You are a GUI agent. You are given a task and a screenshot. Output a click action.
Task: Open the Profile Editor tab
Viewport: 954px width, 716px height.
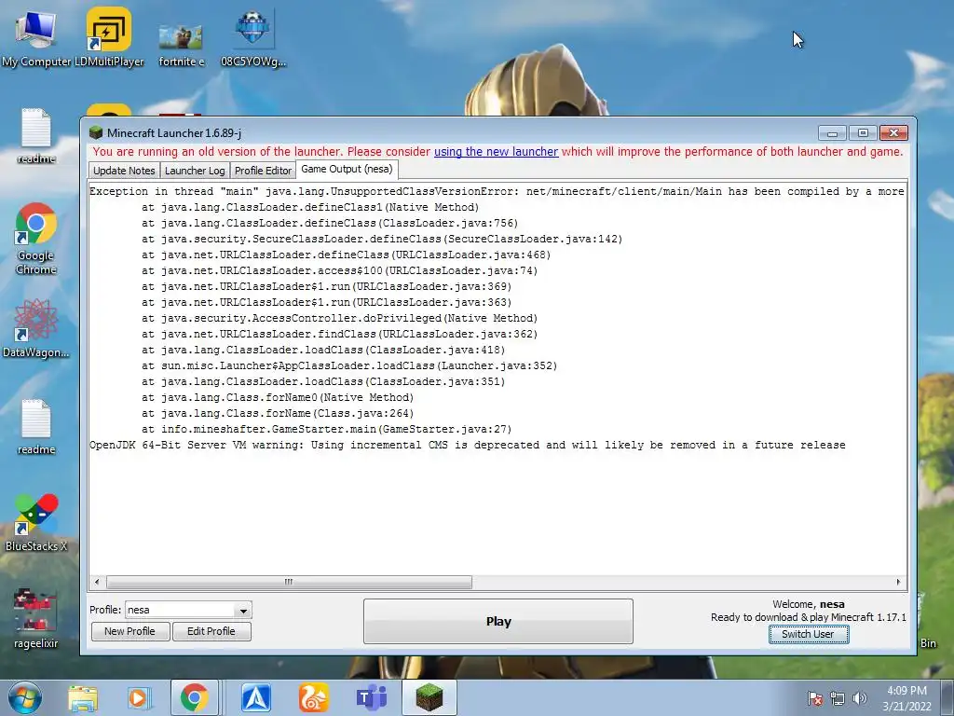point(263,172)
